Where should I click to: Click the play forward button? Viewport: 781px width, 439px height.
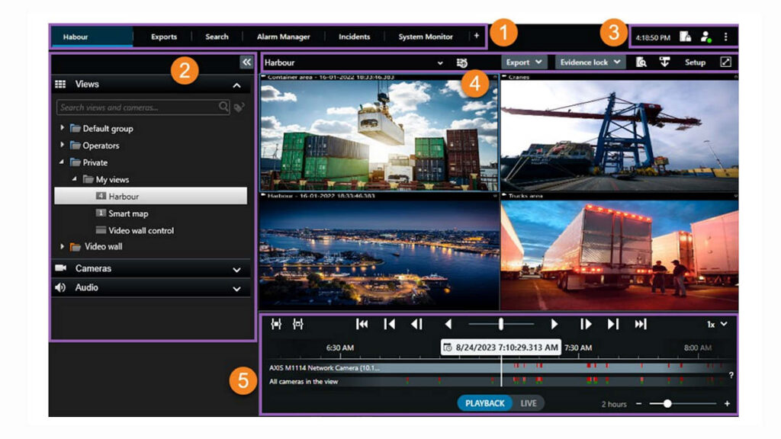pyautogui.click(x=554, y=324)
